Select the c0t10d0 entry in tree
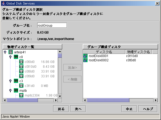The height and width of the screenshot is (120, 161). point(31,67)
